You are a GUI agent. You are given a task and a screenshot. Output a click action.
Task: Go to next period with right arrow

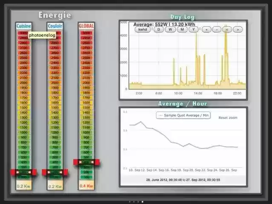coord(238,30)
